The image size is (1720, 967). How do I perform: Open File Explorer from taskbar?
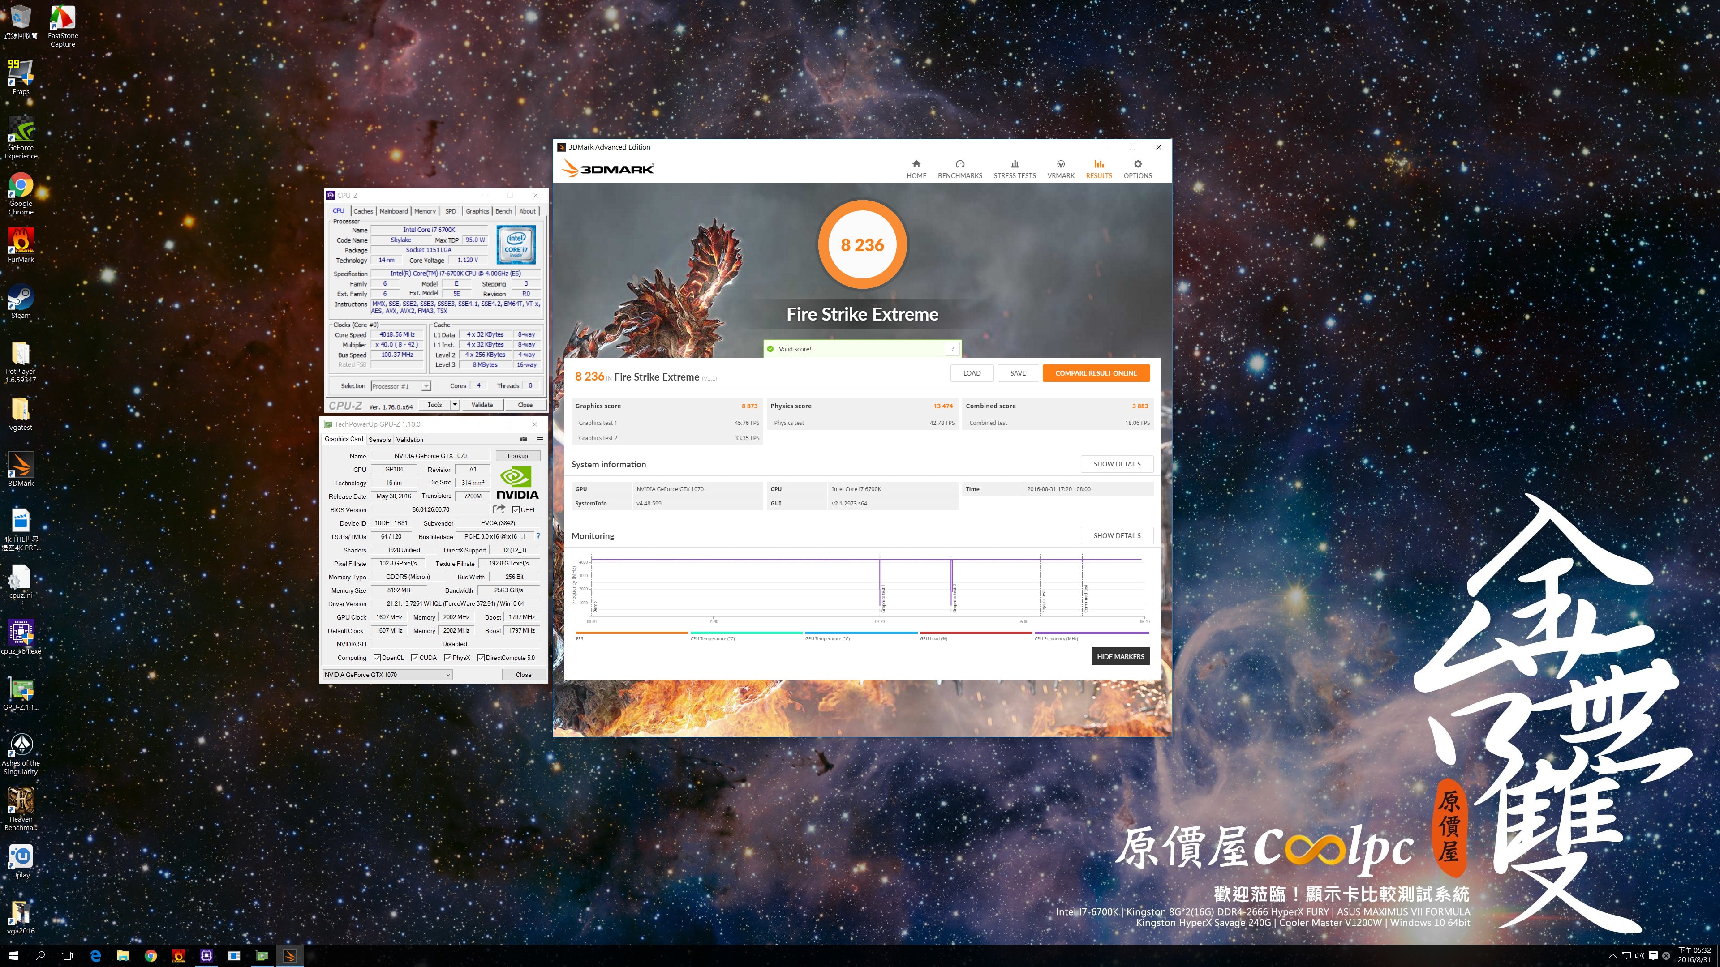tap(123, 956)
